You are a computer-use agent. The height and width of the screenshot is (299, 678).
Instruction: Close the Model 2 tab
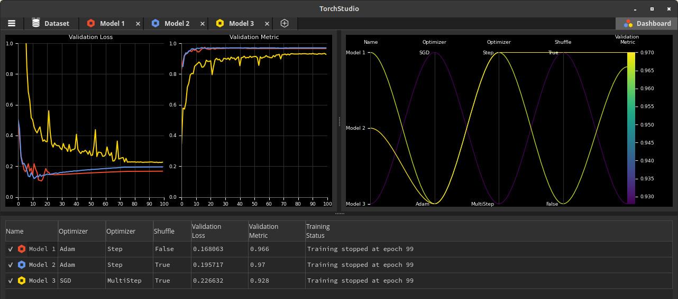coord(203,24)
